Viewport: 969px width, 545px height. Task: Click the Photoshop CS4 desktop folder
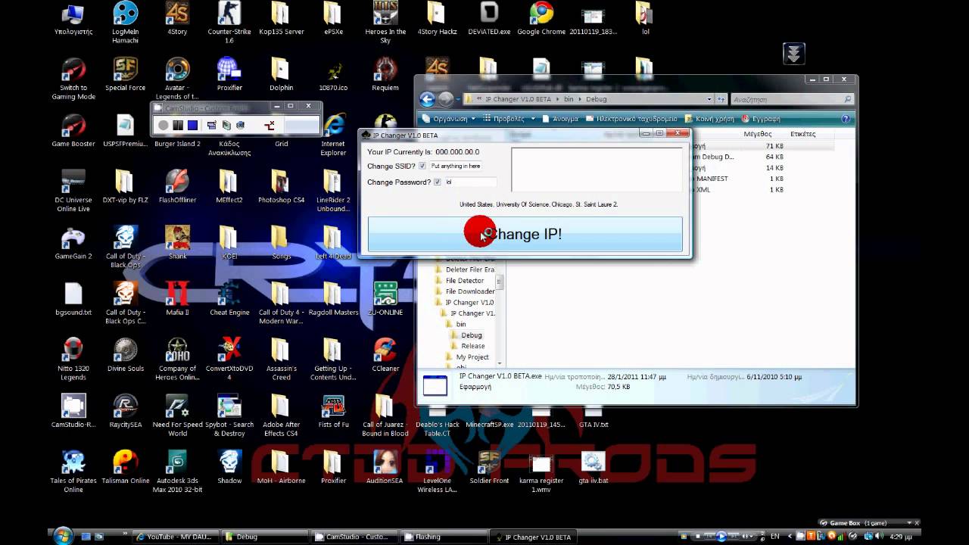[x=281, y=187]
